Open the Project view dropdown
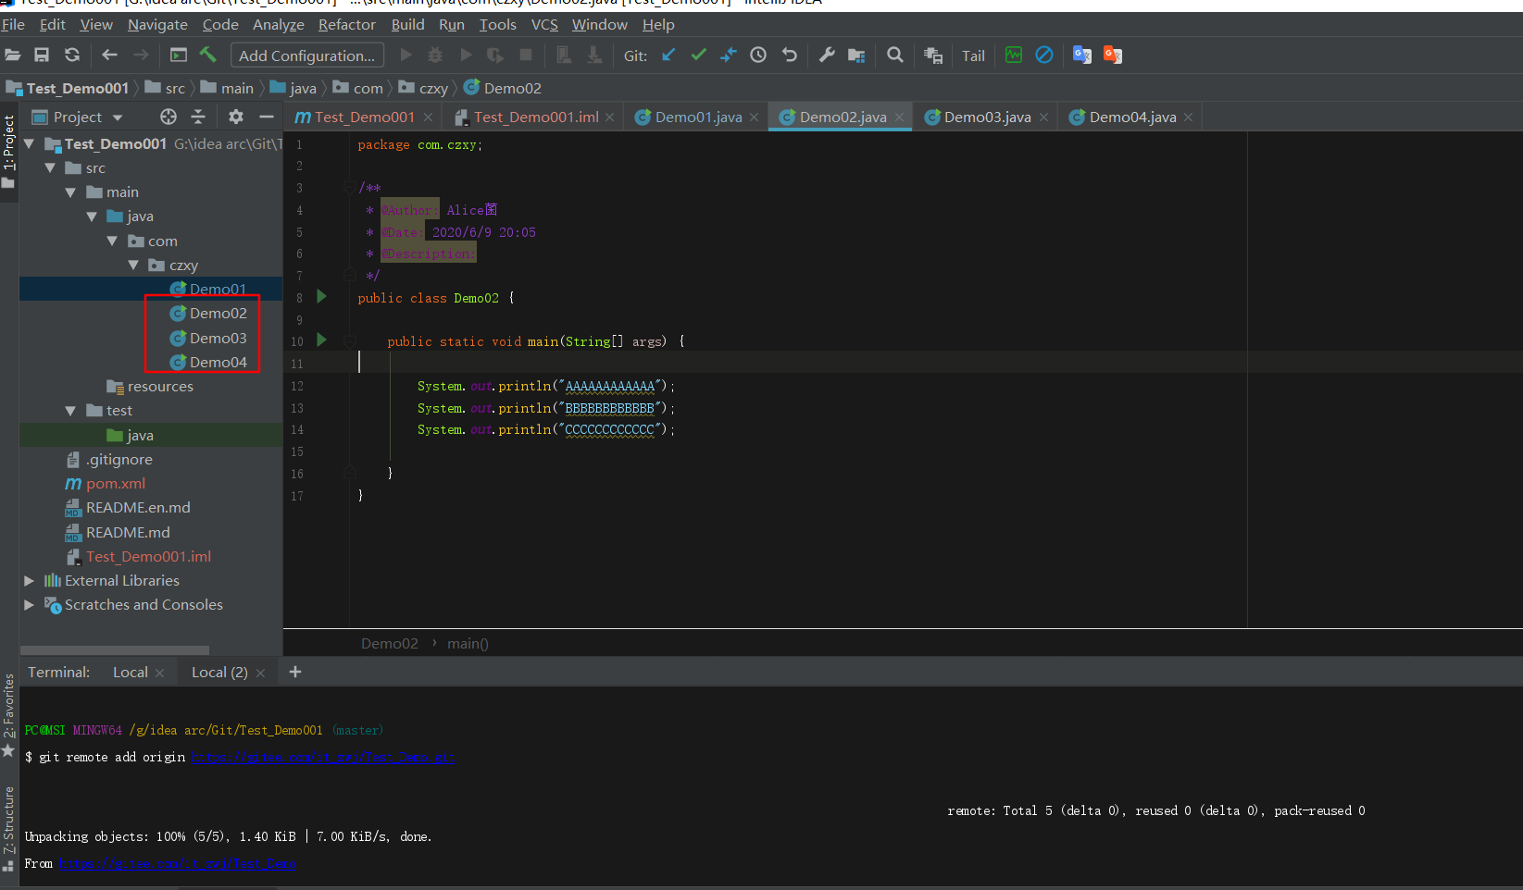1523x890 pixels. coord(118,117)
